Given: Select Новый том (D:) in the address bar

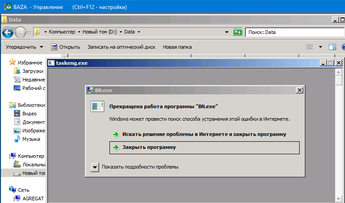Looking at the screenshot, I should point(100,32).
